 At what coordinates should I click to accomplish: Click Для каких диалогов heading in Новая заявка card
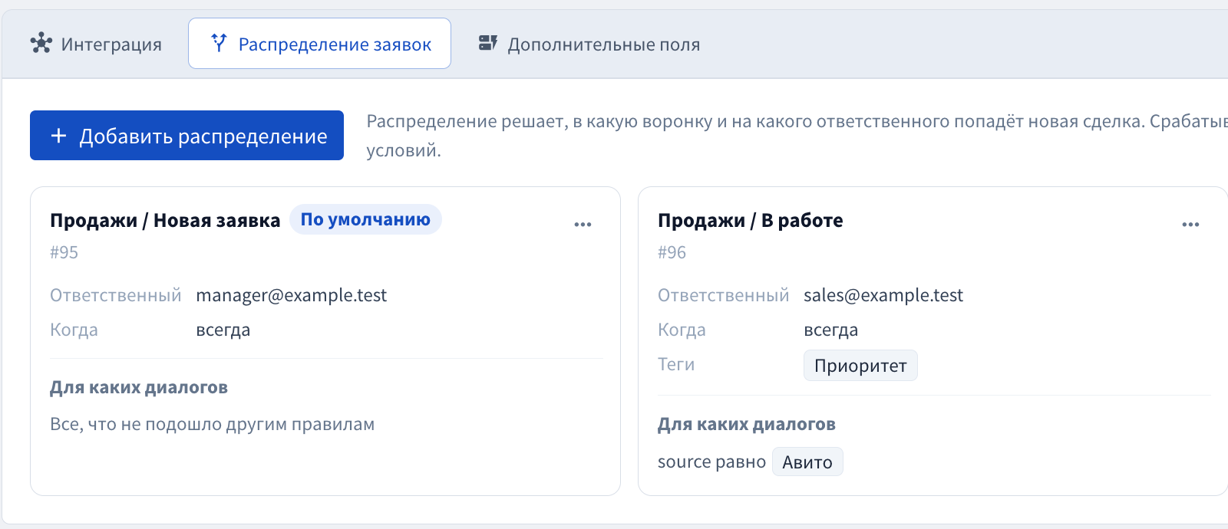pos(139,387)
